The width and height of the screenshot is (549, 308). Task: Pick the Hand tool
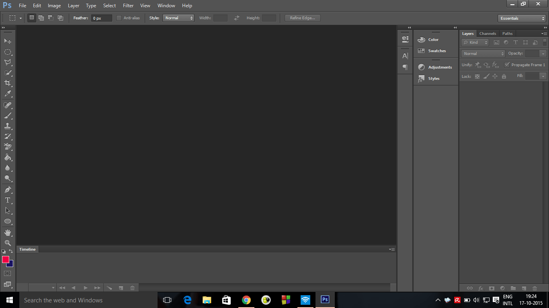tap(8, 233)
